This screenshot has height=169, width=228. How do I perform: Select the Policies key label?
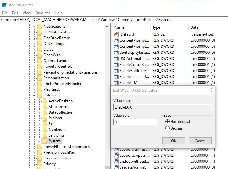pos(50,95)
